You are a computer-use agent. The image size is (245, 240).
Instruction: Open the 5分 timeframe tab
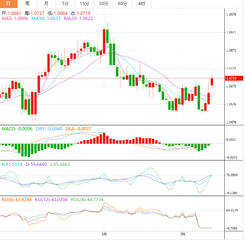click(65, 4)
